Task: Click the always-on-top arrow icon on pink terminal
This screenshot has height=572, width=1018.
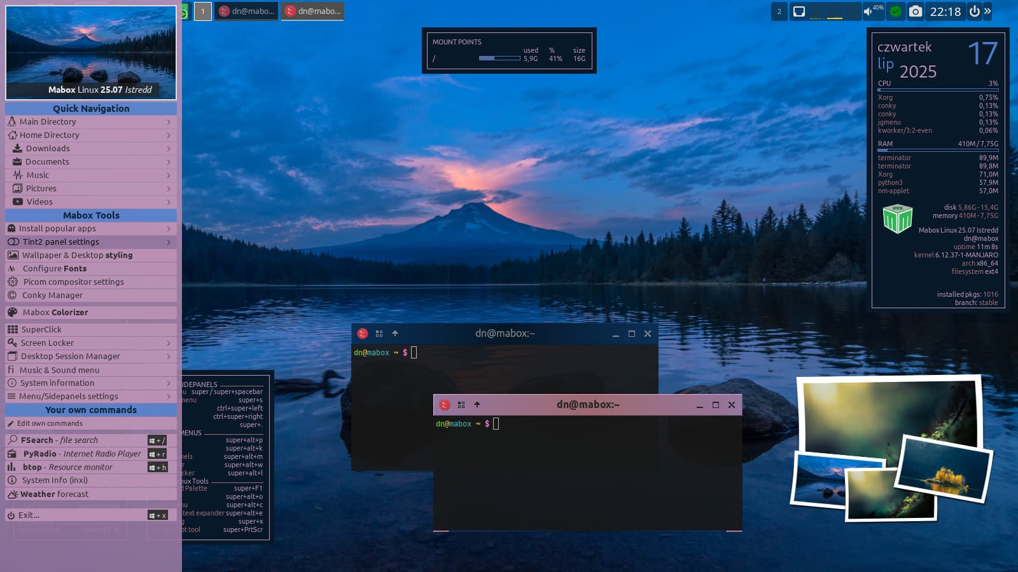Action: coord(477,405)
